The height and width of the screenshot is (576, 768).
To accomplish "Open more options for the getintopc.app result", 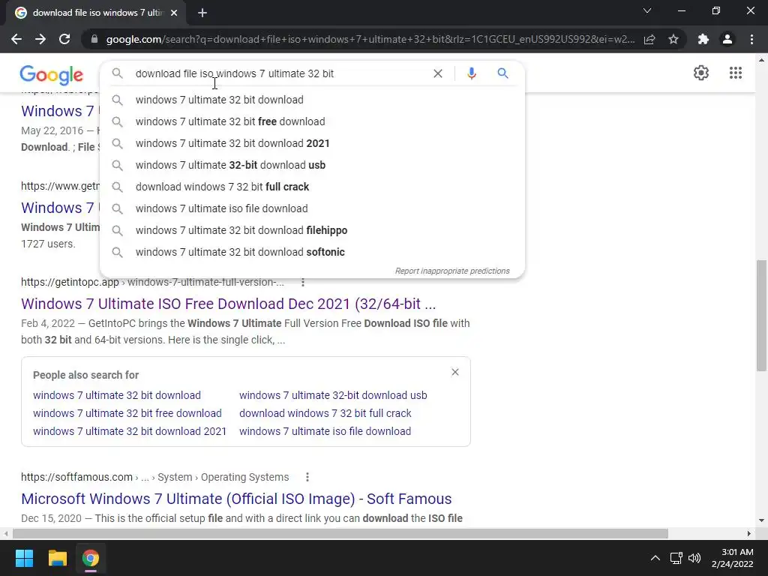I will tap(303, 283).
